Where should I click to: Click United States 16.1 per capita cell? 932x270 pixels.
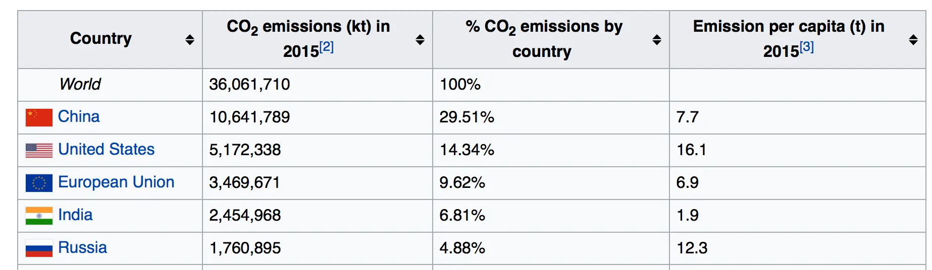pos(691,150)
